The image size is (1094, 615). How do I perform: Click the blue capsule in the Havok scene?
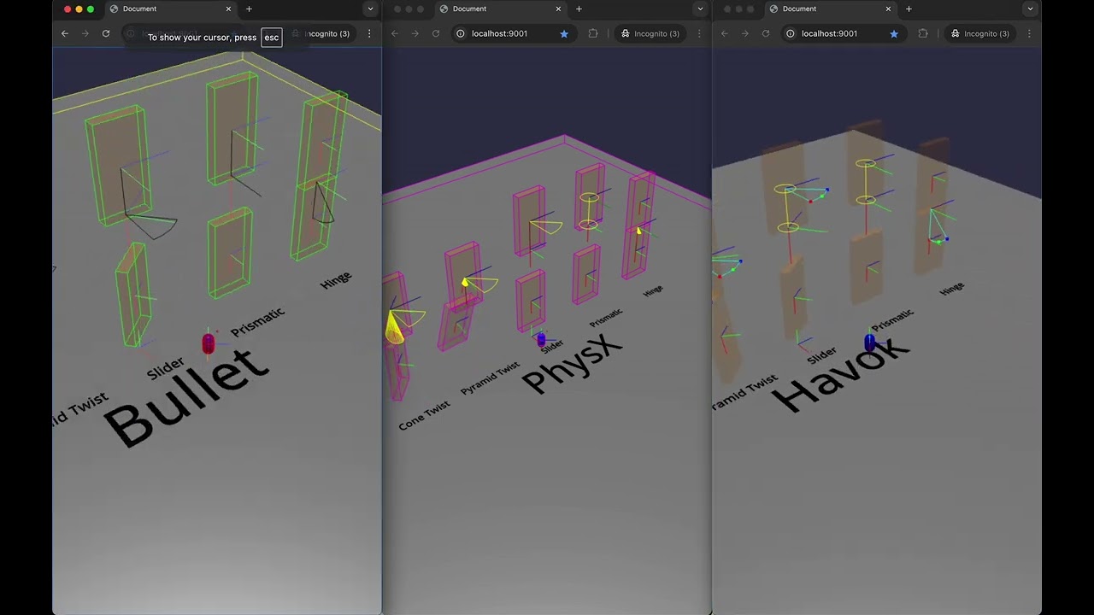870,343
